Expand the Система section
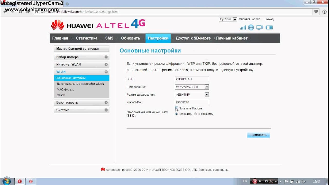 pos(81,110)
